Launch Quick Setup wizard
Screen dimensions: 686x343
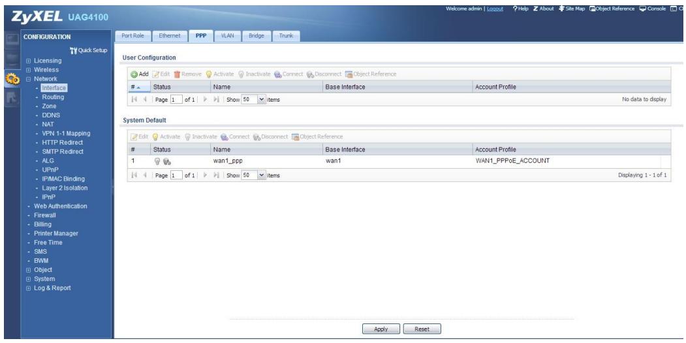88,50
